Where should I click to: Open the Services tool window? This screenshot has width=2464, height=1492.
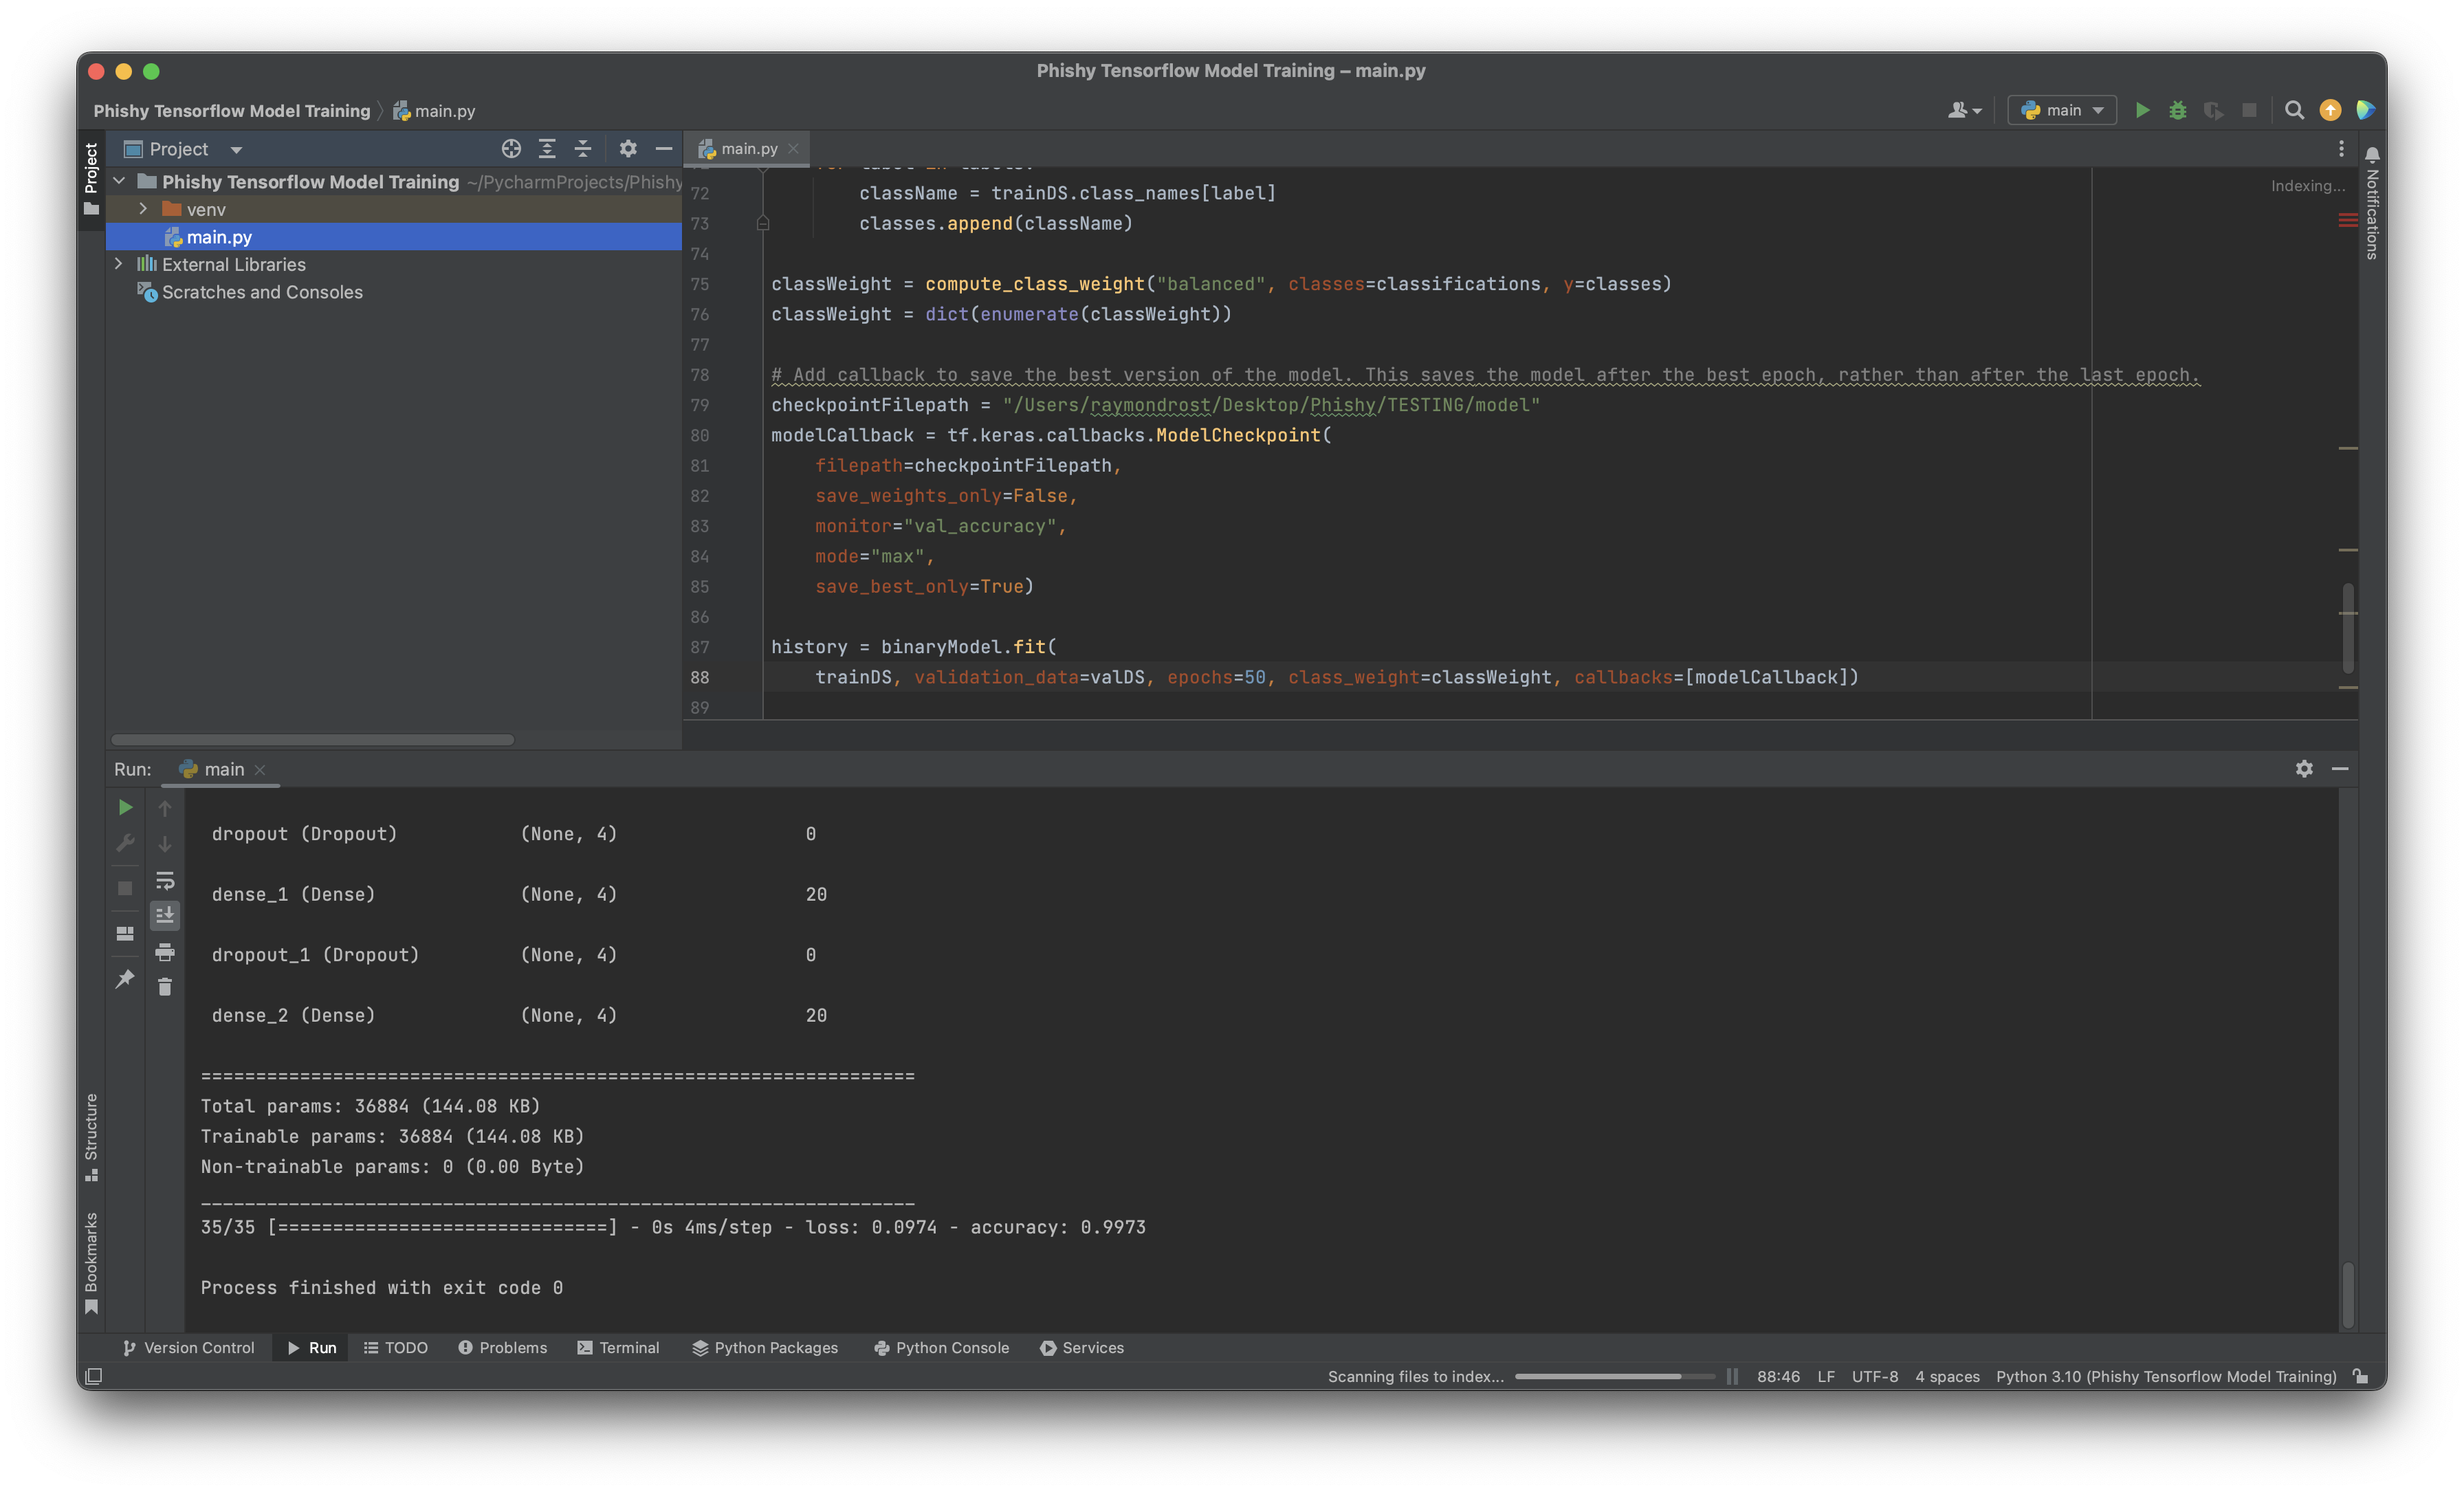(1082, 1347)
